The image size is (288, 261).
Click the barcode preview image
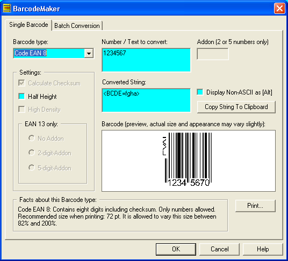pos(189,161)
